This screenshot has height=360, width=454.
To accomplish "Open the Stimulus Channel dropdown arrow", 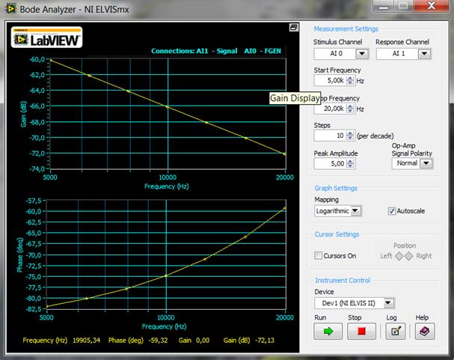I will [362, 54].
